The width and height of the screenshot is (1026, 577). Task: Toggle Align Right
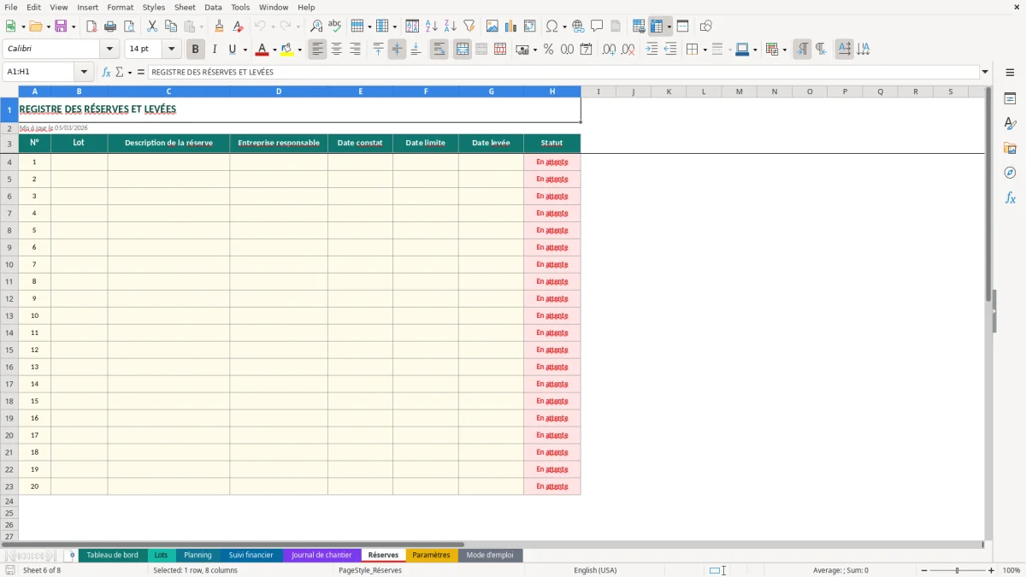(355, 50)
